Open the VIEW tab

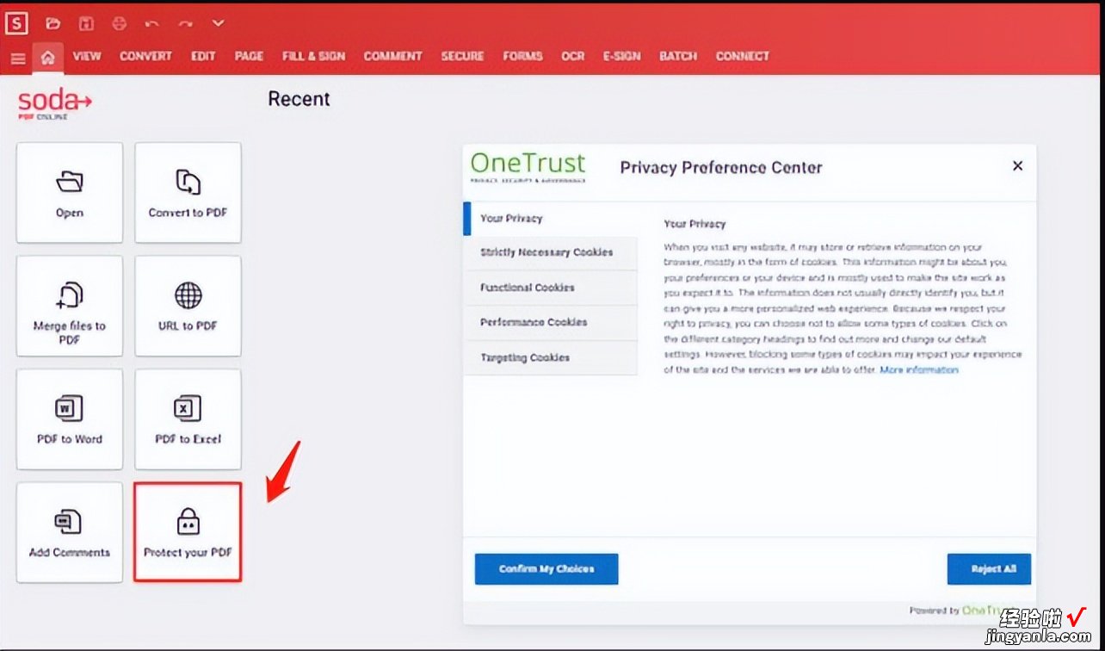click(86, 56)
